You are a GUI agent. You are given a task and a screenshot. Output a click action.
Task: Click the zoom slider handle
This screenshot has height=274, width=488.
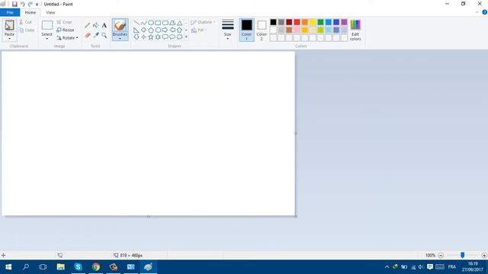pyautogui.click(x=463, y=255)
